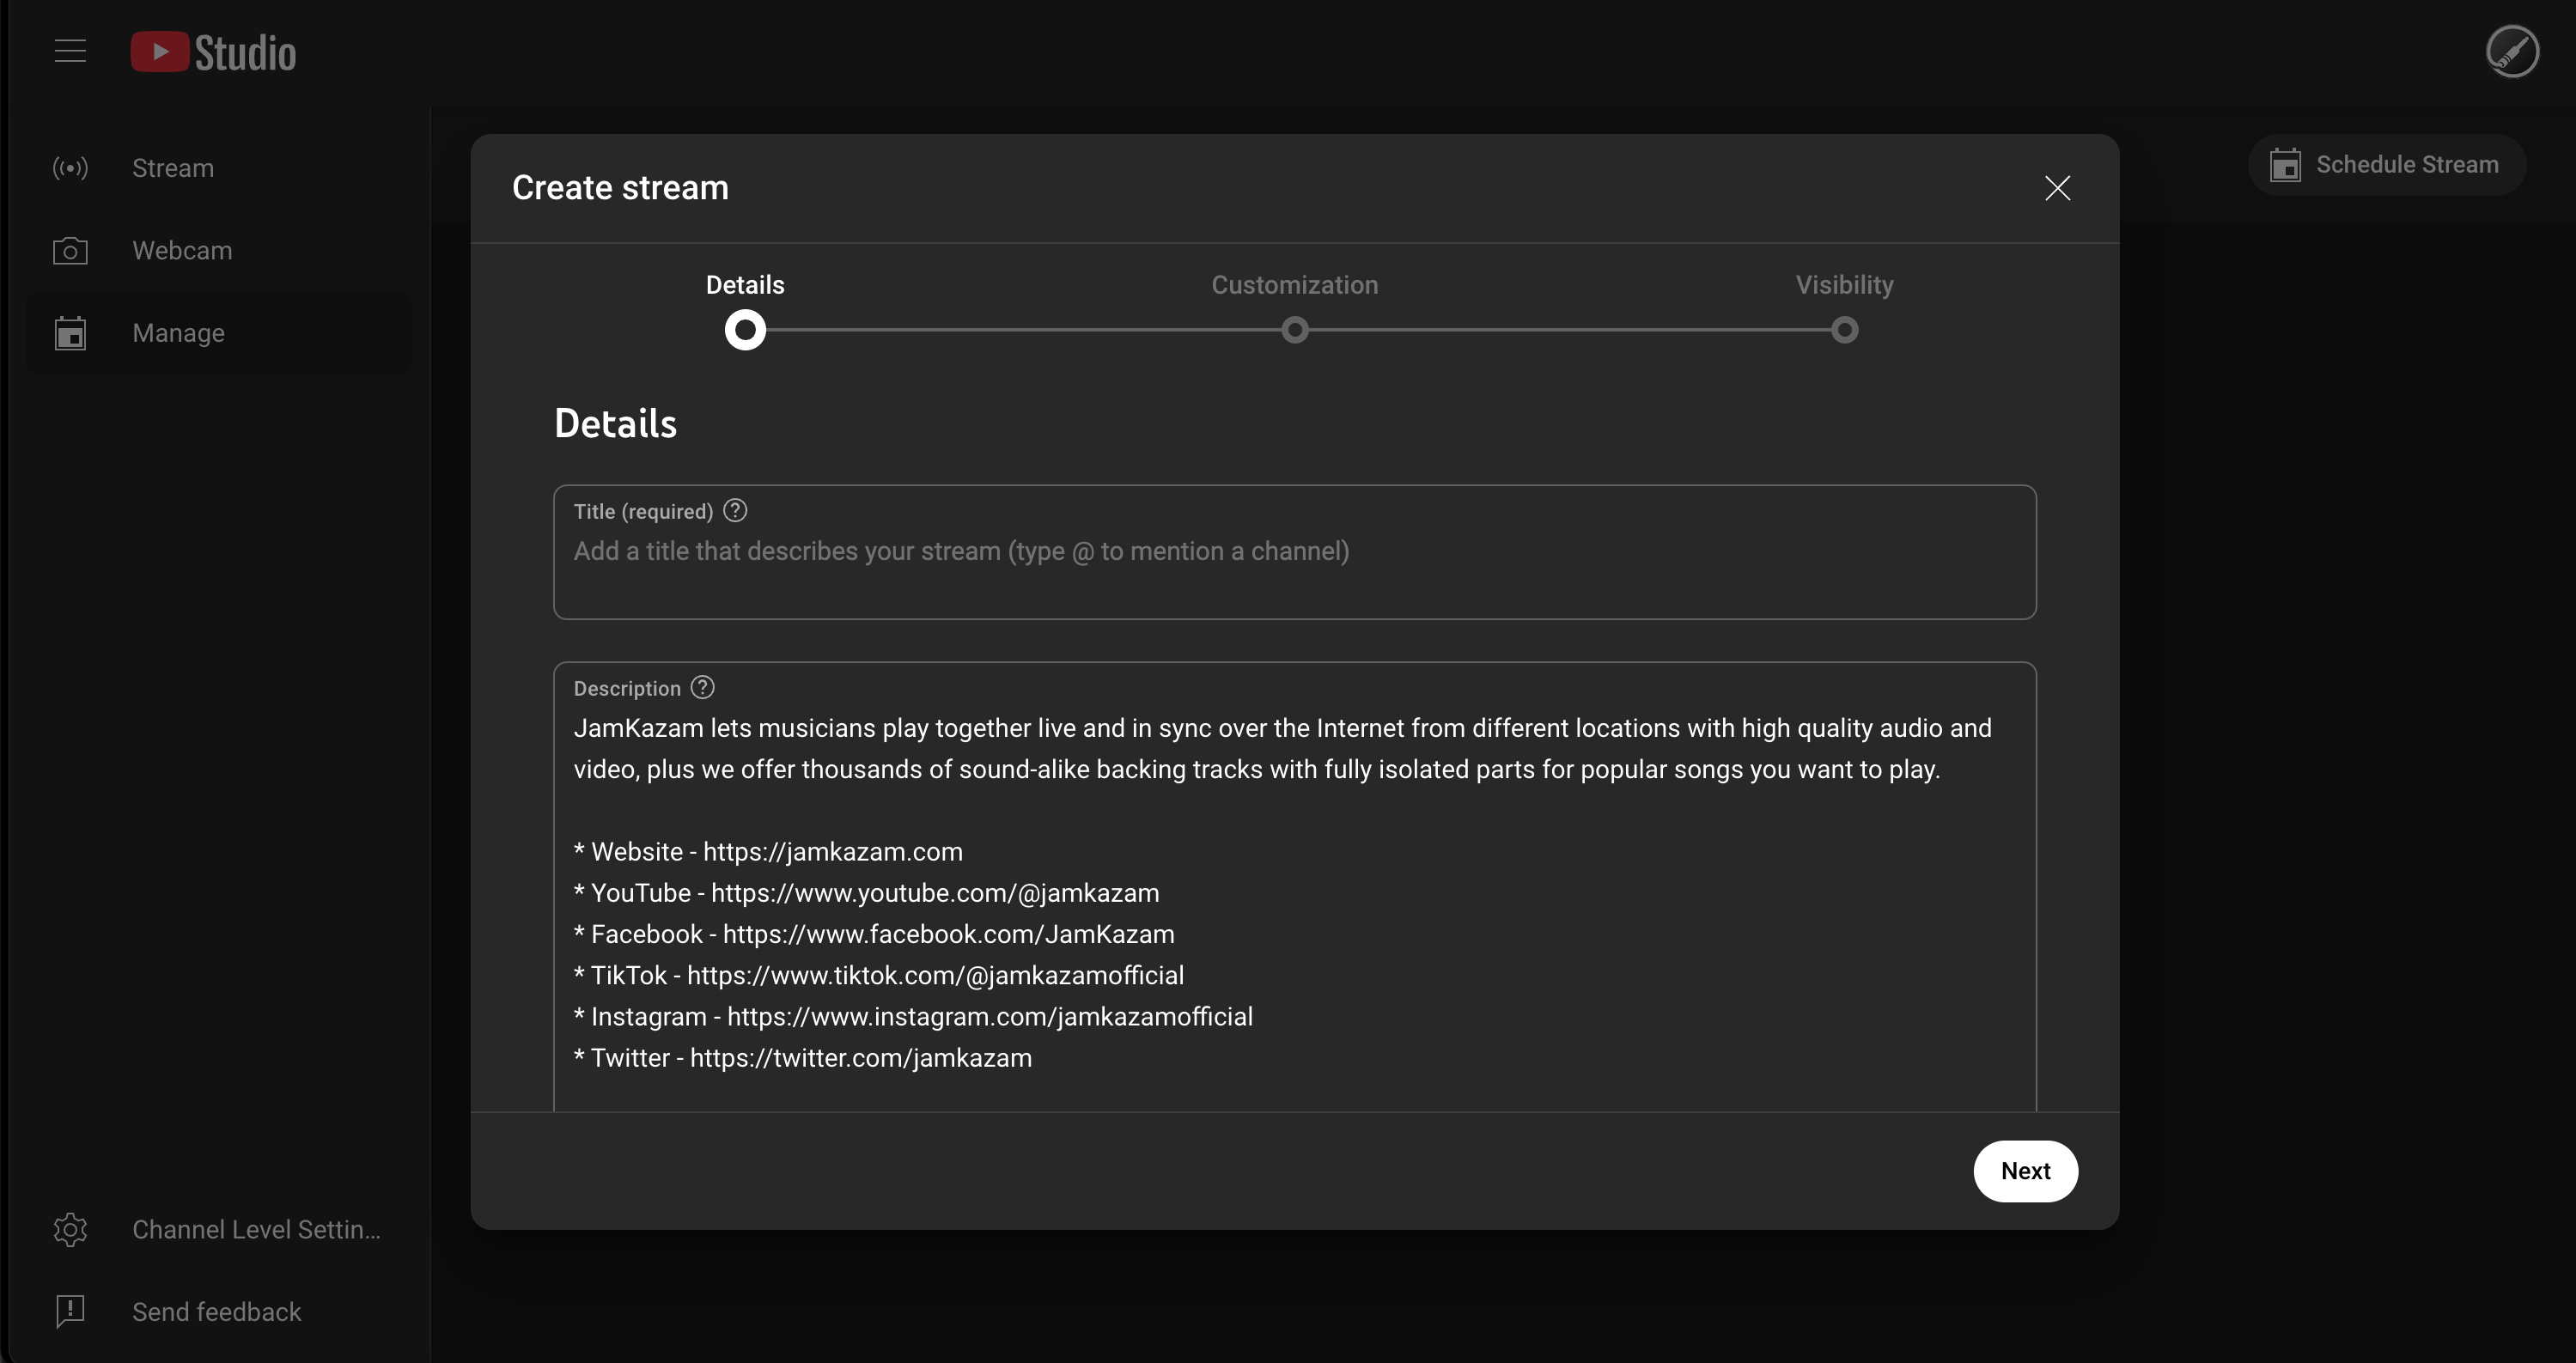Screen dimensions: 2576x1363
Task: Focus the stream Title input field
Action: [x=1294, y=552]
